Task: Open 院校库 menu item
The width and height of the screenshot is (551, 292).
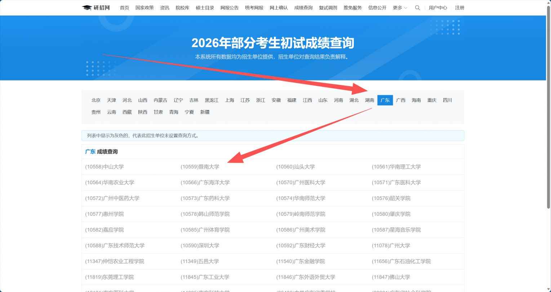Action: point(182,8)
